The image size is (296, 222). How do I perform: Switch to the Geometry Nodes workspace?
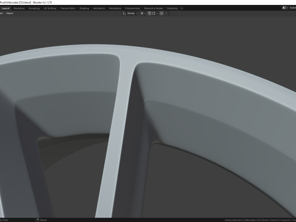[154, 9]
